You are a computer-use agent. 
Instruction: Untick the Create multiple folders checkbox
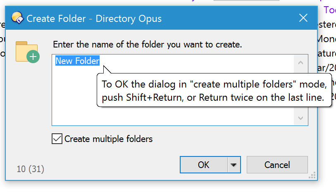pyautogui.click(x=57, y=139)
